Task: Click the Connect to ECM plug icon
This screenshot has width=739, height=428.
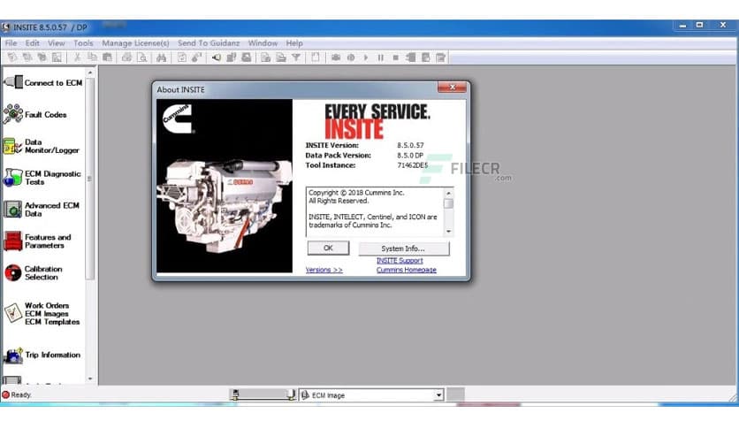Action: (x=12, y=82)
